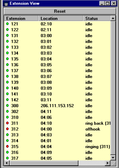Click the green status dot for extension 131
This screenshot has width=119, height=168.
7,35
